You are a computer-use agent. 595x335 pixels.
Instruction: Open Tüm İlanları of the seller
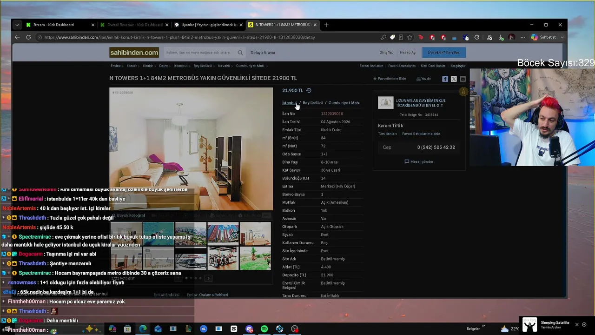[x=387, y=134]
